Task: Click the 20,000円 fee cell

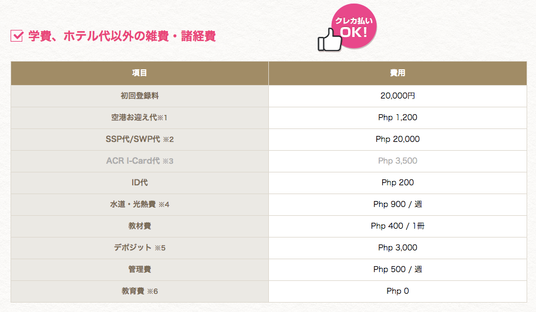Action: [397, 96]
